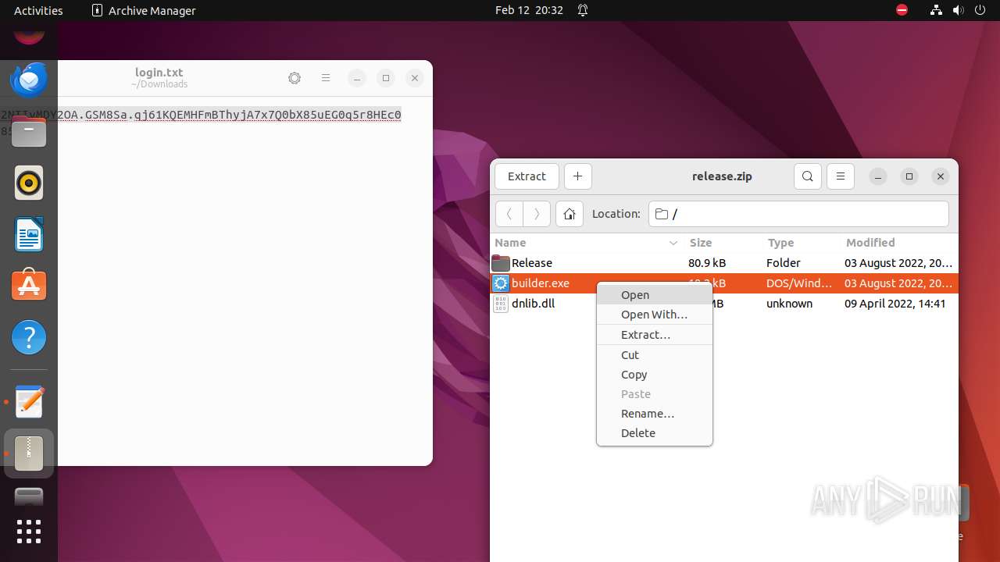
Task: Open Thunderbird from the dock
Action: (29, 79)
